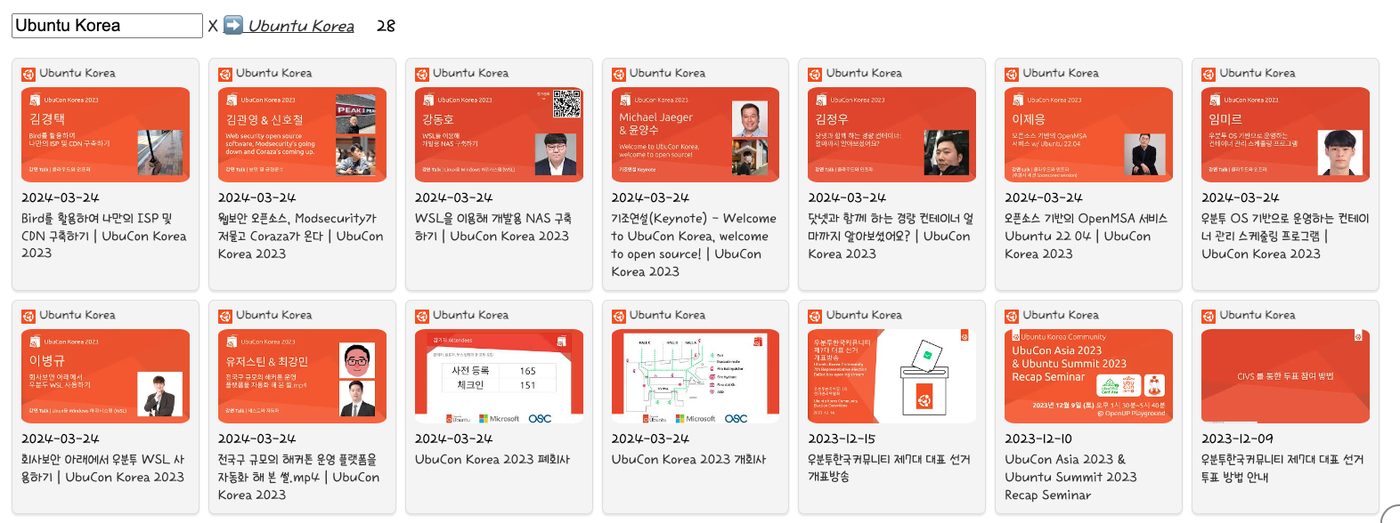The width and height of the screenshot is (1400, 523).
Task: Open thumbnail of UbuCon Korea 2023 폐회사 video
Action: point(499,376)
